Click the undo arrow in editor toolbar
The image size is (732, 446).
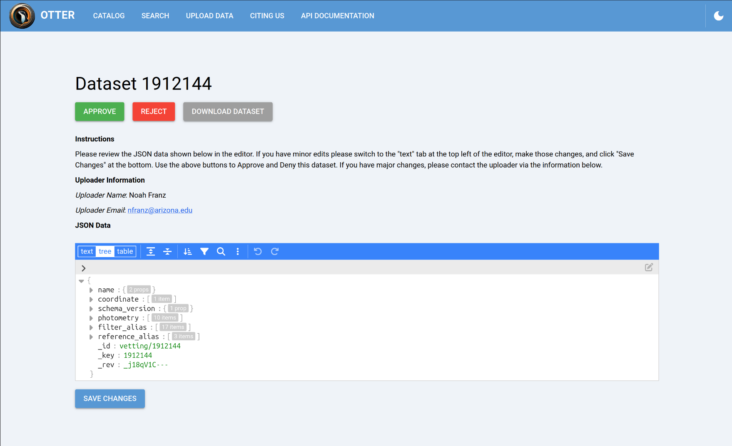click(x=258, y=251)
